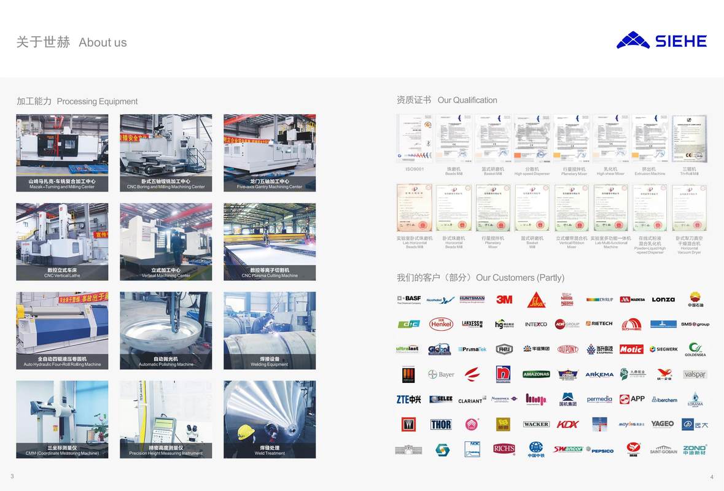
Task: Open the Mazak Turning and Milling Center photo
Action: point(62,152)
